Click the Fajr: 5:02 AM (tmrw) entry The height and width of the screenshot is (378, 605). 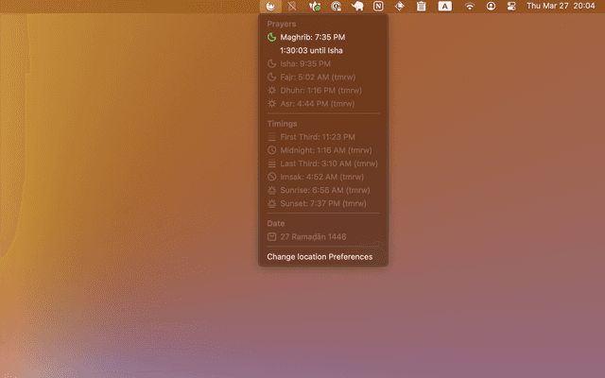(x=310, y=77)
